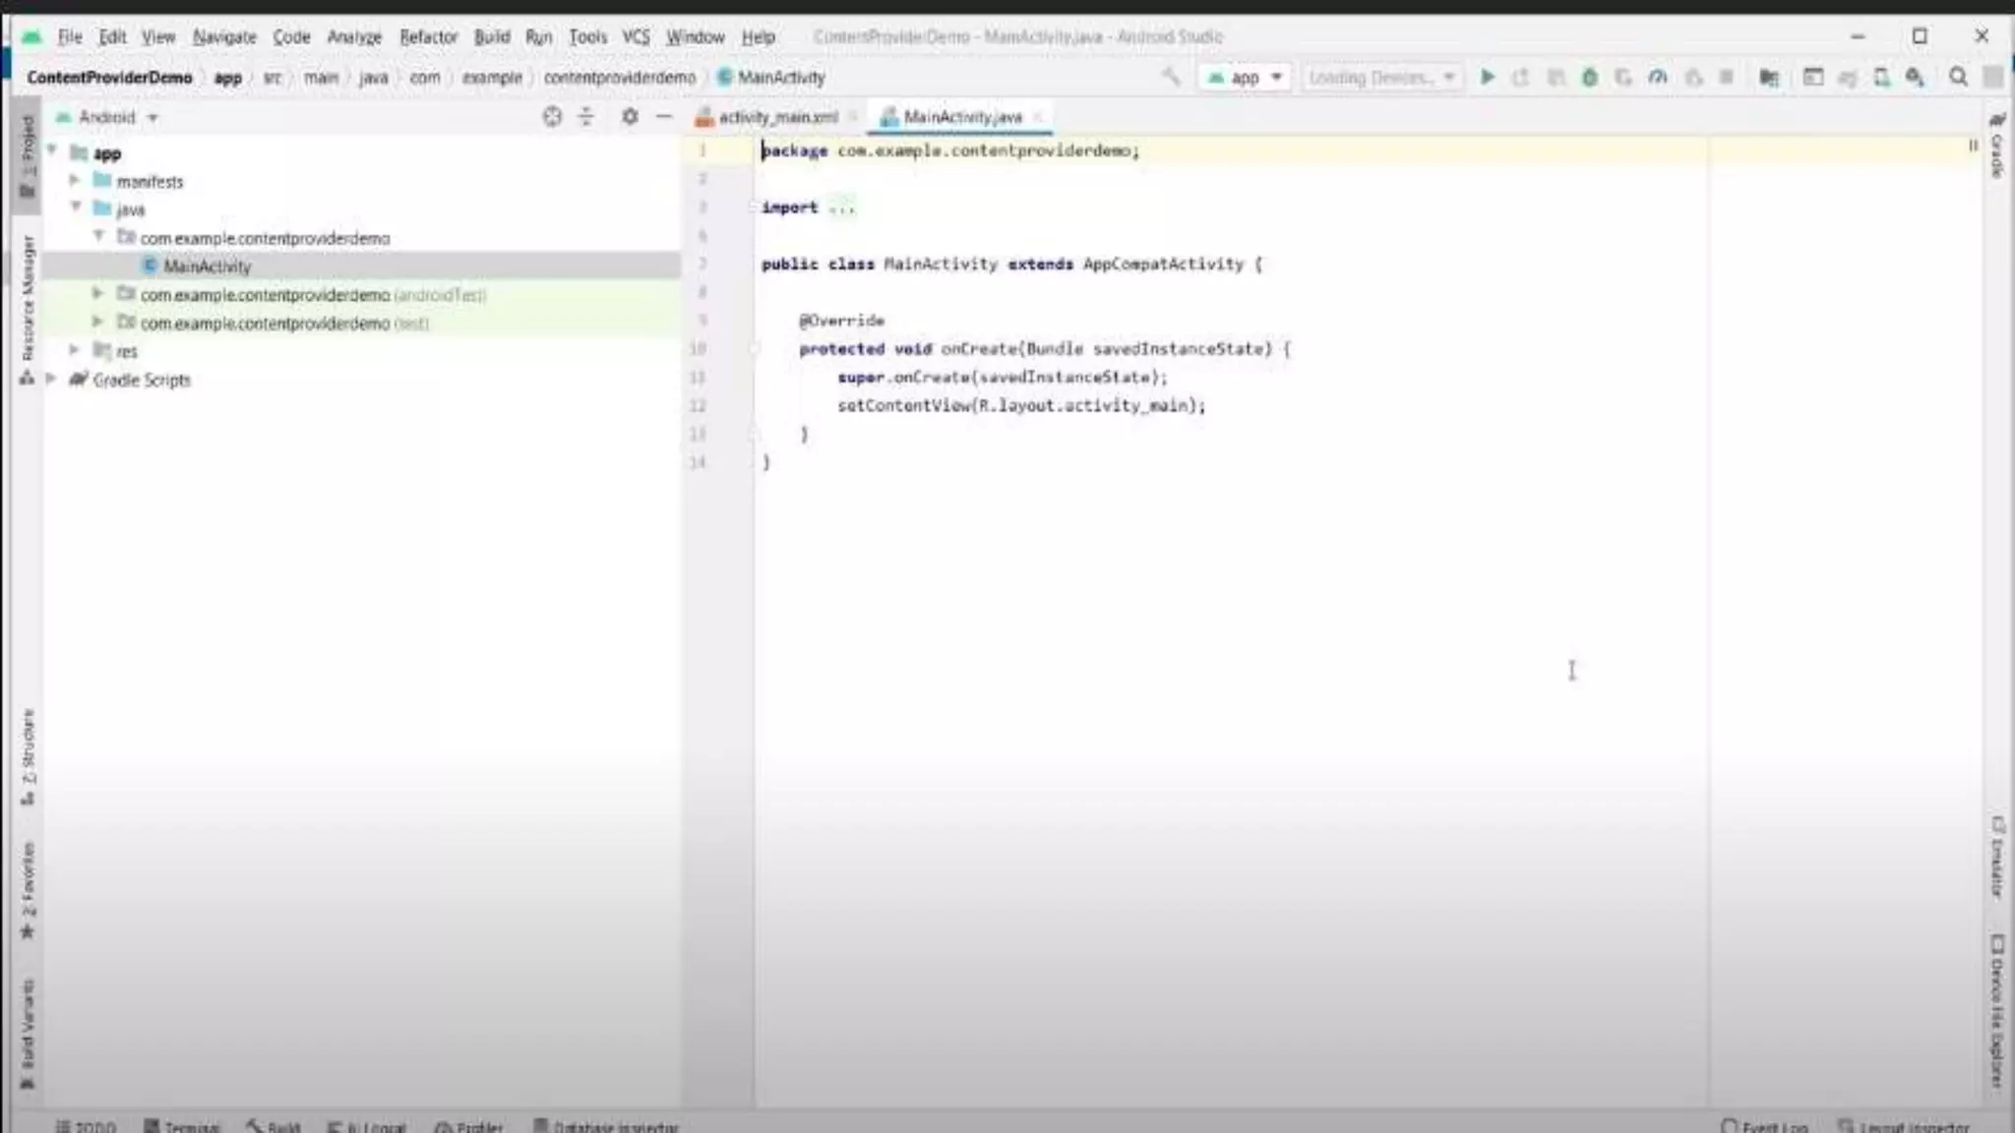2015x1133 pixels.
Task: Click the Make Project hammer icon
Action: click(1170, 77)
